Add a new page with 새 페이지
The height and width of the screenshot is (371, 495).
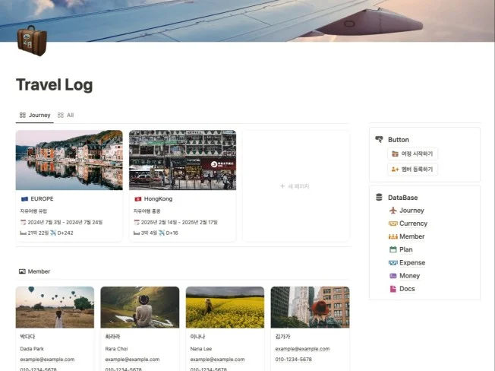(x=295, y=186)
